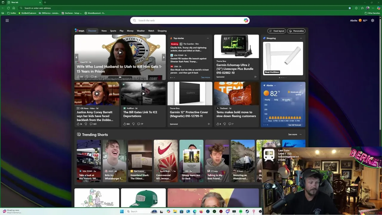Expand Other favorites folder
The width and height of the screenshot is (382, 215).
point(372,13)
